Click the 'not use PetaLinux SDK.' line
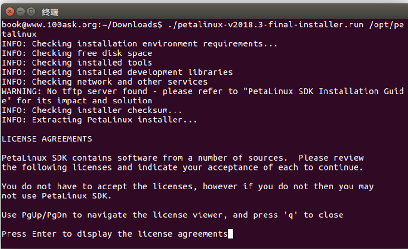408x249 pixels. point(57,196)
